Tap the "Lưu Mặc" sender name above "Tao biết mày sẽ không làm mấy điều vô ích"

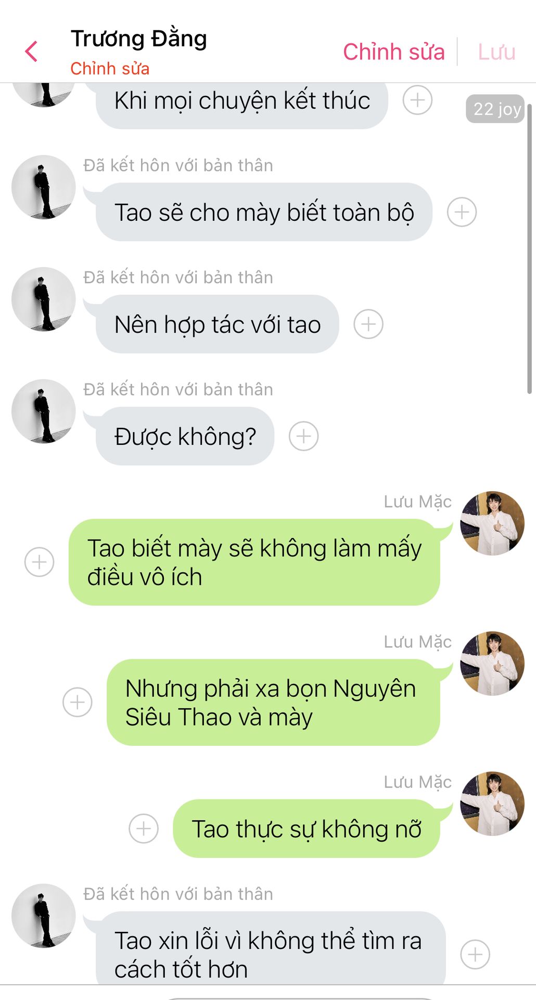pos(418,502)
